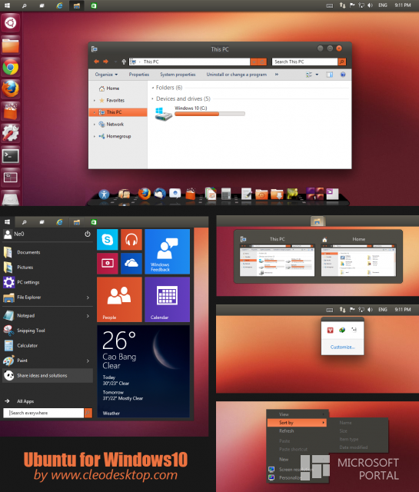Toggle the preview pane icon in Explorer toolbar
This screenshot has width=419, height=492.
click(329, 75)
